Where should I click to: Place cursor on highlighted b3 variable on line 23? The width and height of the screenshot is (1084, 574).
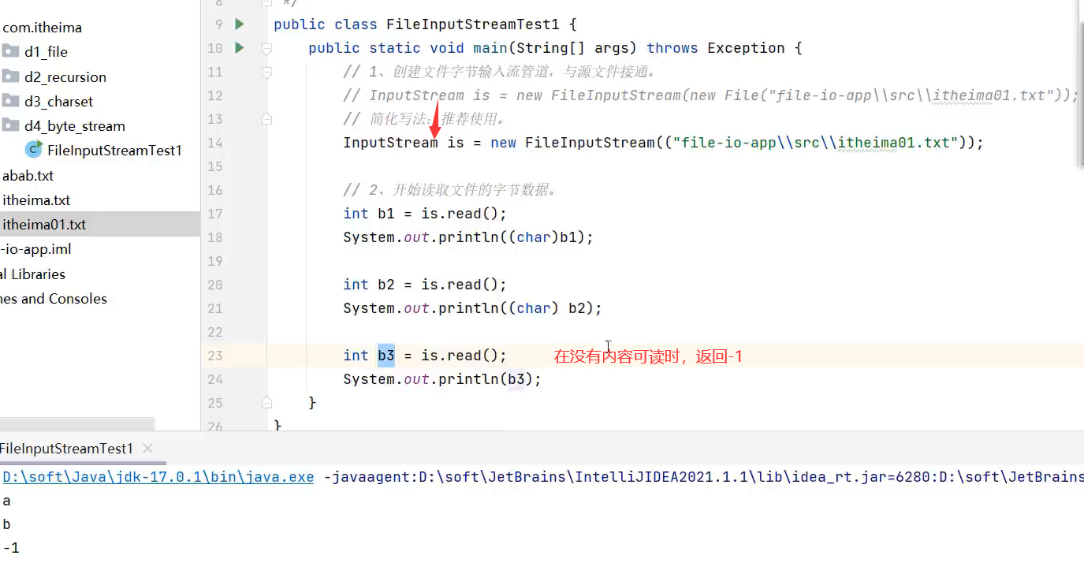(386, 356)
